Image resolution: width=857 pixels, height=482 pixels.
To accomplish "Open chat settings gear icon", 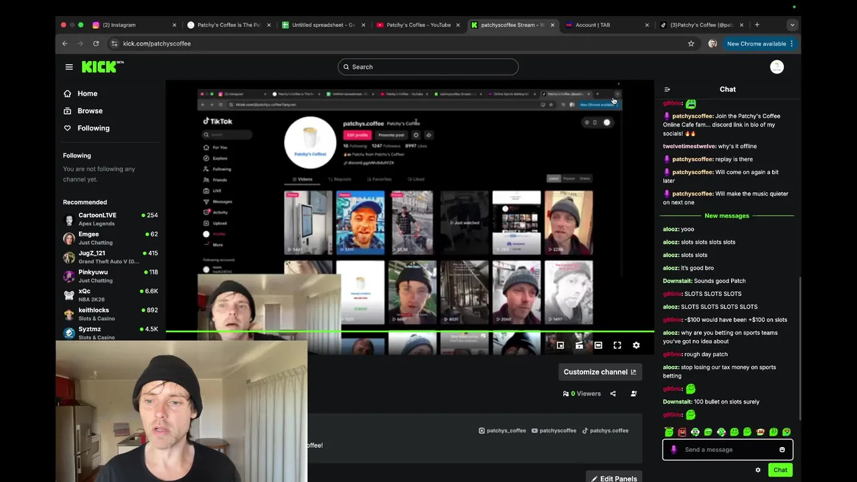I will click(758, 470).
